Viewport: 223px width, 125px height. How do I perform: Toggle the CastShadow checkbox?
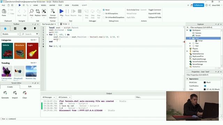(205, 86)
